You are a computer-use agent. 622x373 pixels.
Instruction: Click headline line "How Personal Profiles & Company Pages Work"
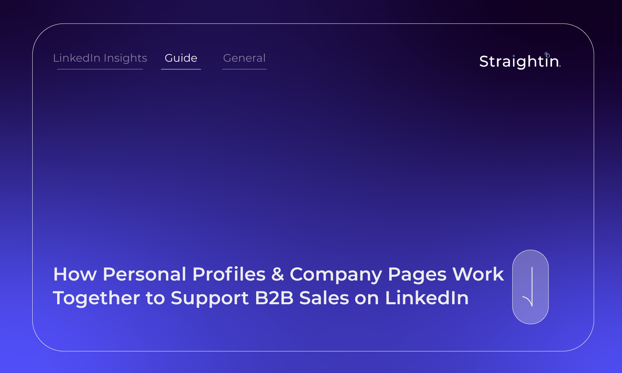coord(278,274)
